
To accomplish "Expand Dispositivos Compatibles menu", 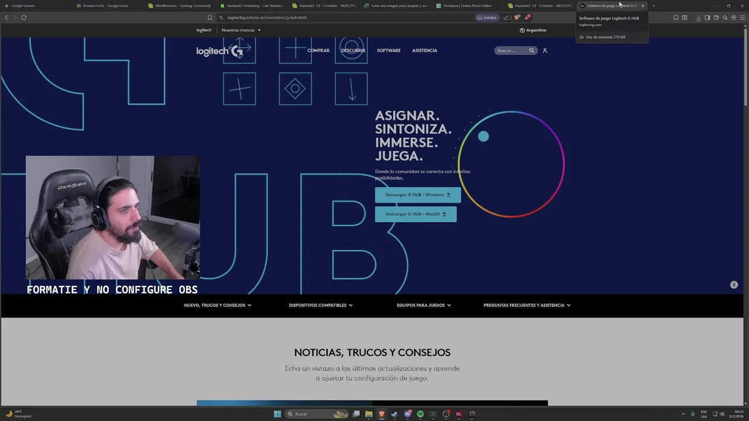I will (321, 305).
